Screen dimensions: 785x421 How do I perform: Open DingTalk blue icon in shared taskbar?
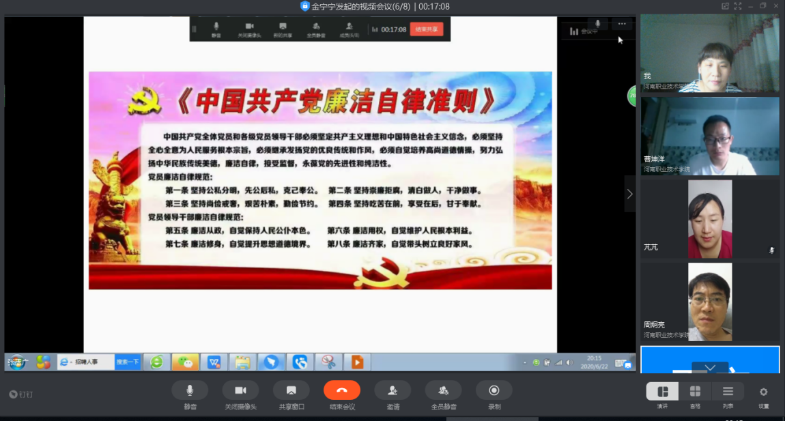271,362
